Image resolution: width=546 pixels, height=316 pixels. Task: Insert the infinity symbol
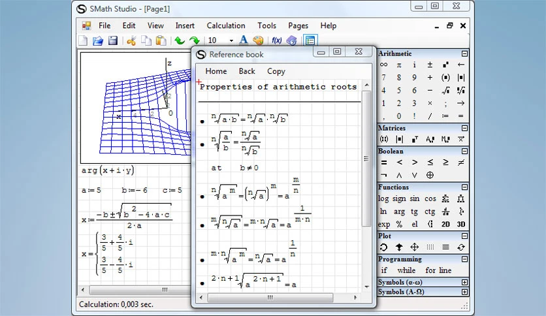point(383,65)
